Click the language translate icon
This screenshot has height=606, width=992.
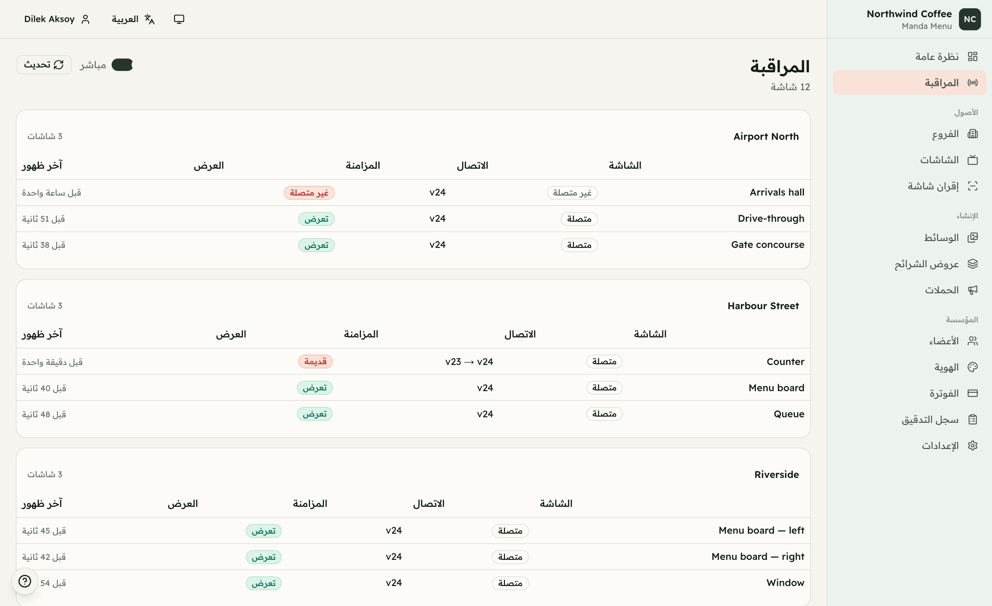click(149, 19)
